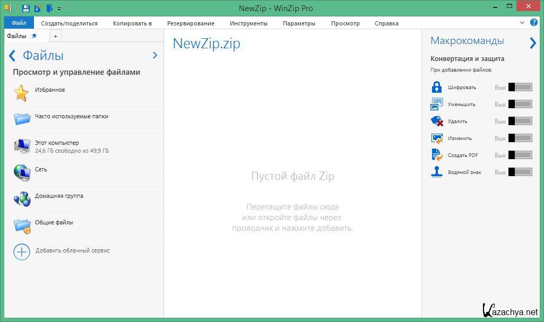Image resolution: width=544 pixels, height=322 pixels.
Task: Click the Водяной знак stamp icon
Action: point(437,172)
